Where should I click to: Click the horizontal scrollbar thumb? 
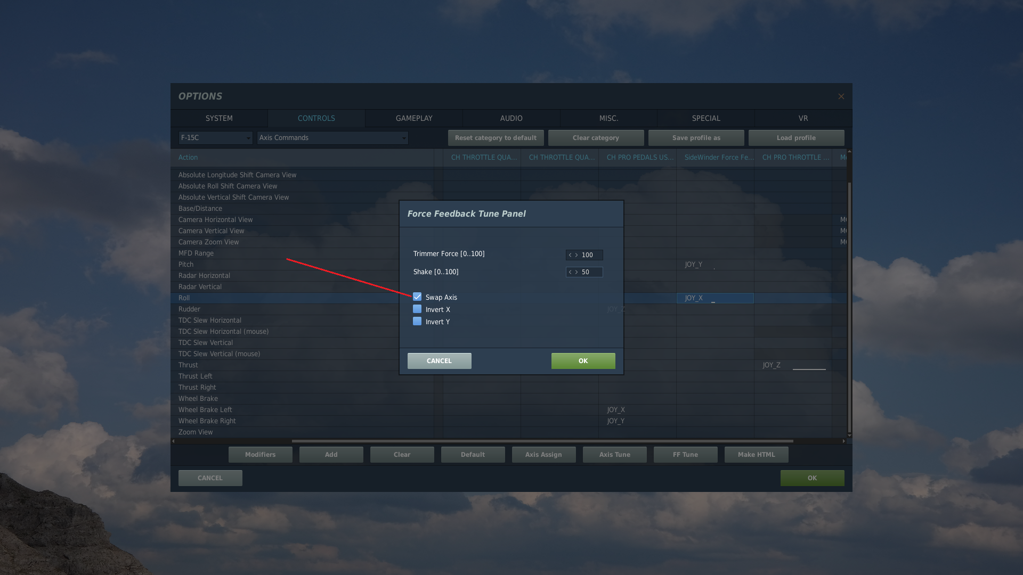coord(542,441)
